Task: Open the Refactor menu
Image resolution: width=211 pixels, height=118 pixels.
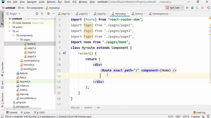Action: click(51, 2)
